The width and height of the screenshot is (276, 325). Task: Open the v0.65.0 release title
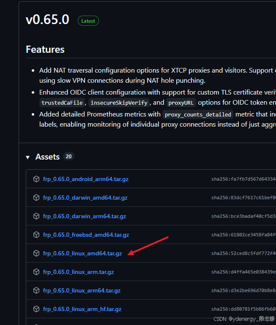pos(47,20)
